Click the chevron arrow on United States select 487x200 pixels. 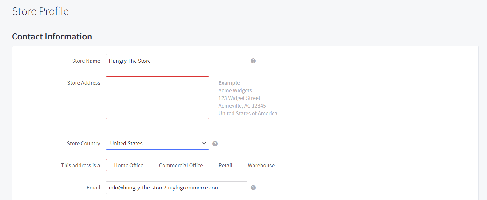(x=204, y=143)
